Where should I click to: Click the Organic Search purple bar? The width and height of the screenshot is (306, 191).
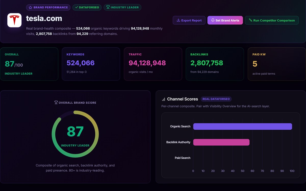coord(243,126)
